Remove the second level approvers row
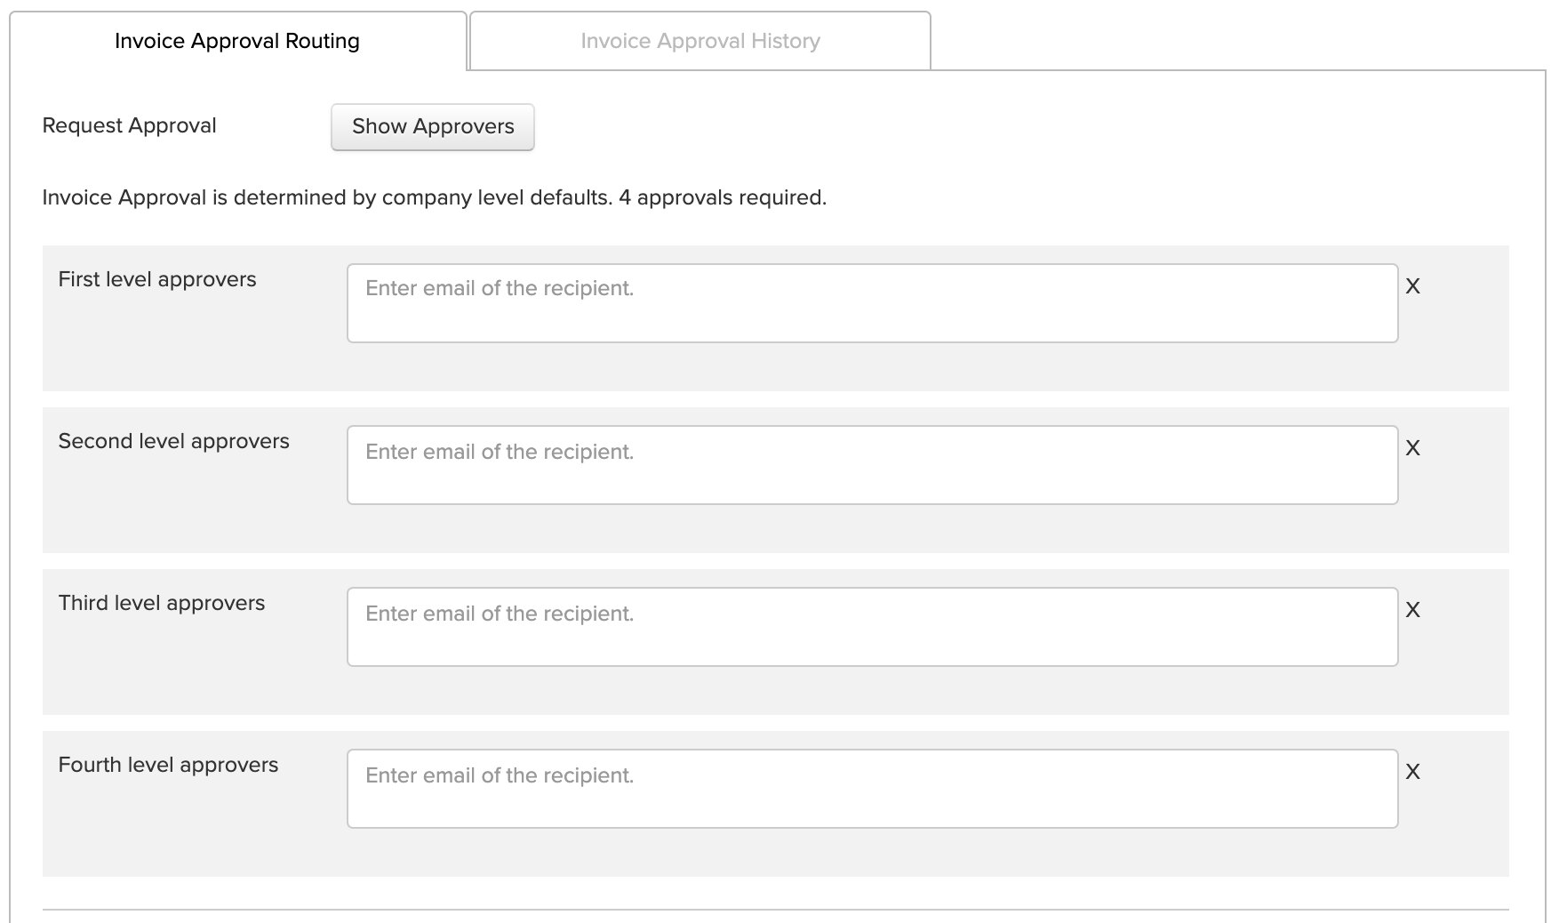 click(x=1412, y=448)
